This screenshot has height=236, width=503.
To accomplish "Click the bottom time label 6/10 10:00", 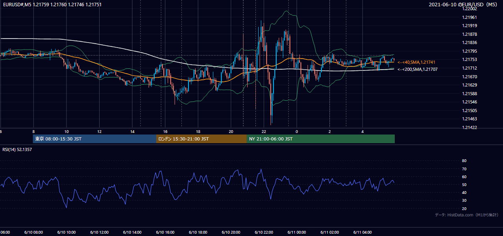I will pyautogui.click(x=66, y=232).
